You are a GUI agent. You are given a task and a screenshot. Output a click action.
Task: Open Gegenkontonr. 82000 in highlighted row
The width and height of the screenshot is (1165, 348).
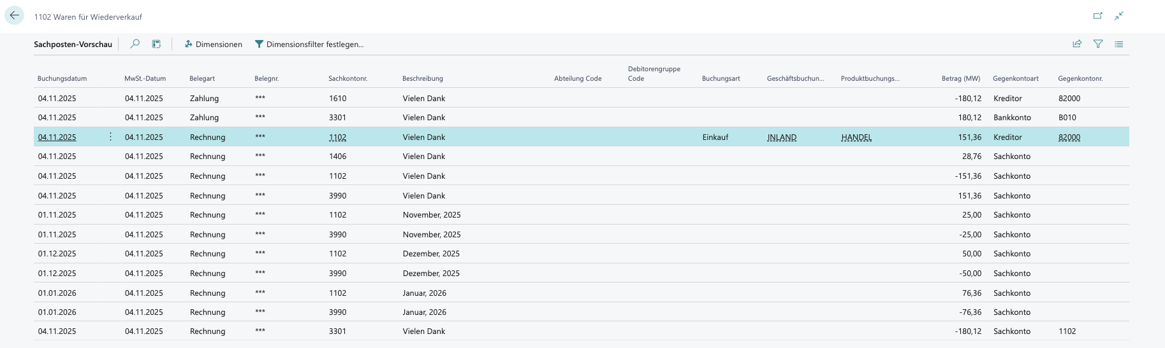(1069, 137)
